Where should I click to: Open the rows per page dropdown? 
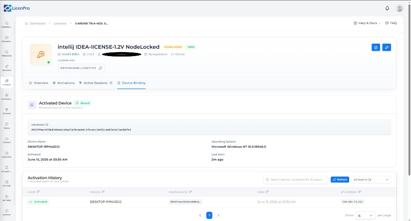(365, 215)
